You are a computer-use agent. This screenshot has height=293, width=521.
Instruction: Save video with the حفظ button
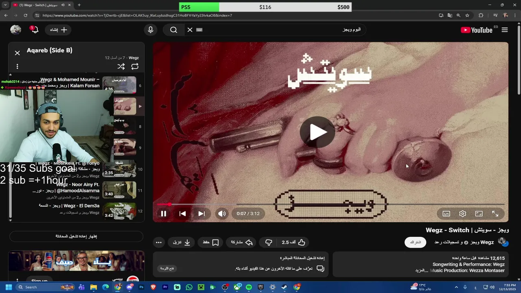(x=211, y=242)
